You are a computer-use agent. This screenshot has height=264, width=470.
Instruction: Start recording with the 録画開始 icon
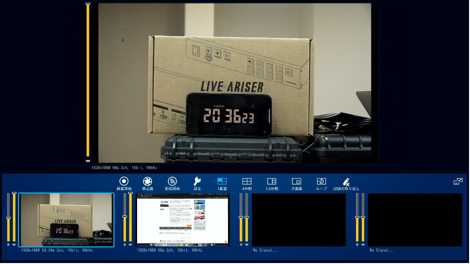coord(124,181)
